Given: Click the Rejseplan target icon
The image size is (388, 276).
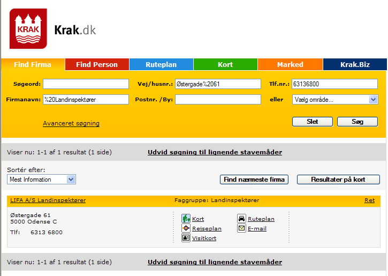Looking at the screenshot, I should coord(186,228).
